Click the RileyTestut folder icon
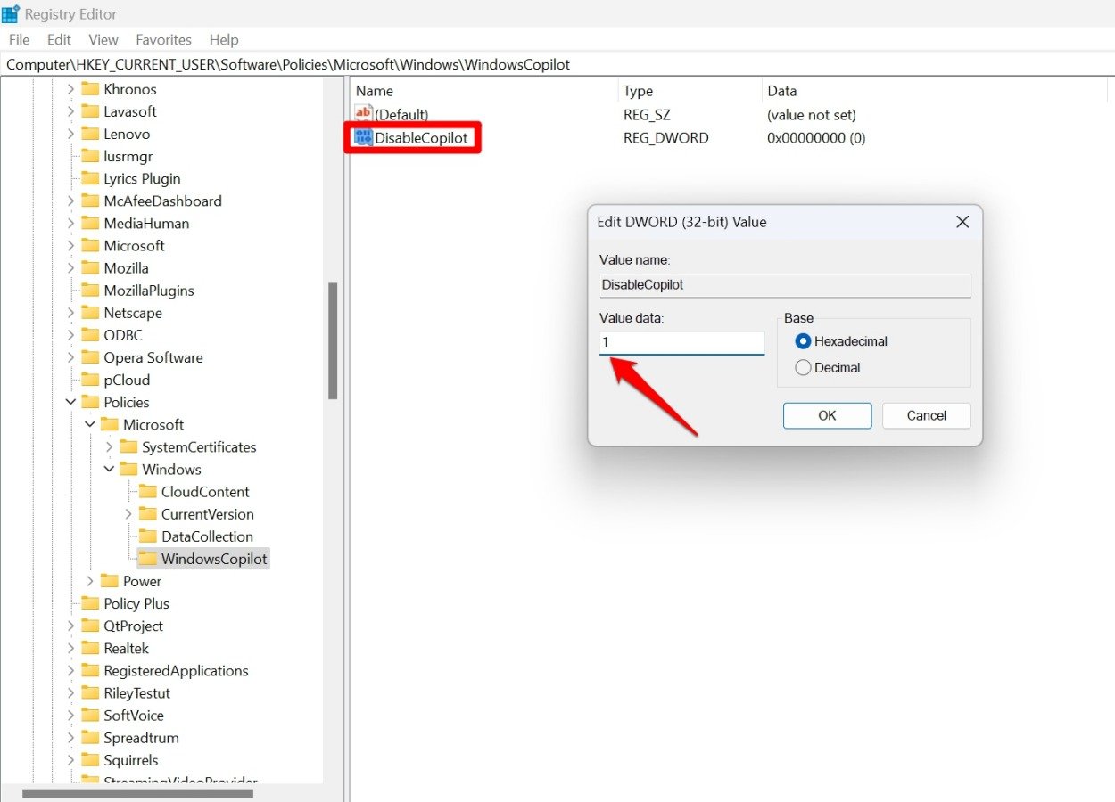The height and width of the screenshot is (802, 1115). (x=89, y=692)
